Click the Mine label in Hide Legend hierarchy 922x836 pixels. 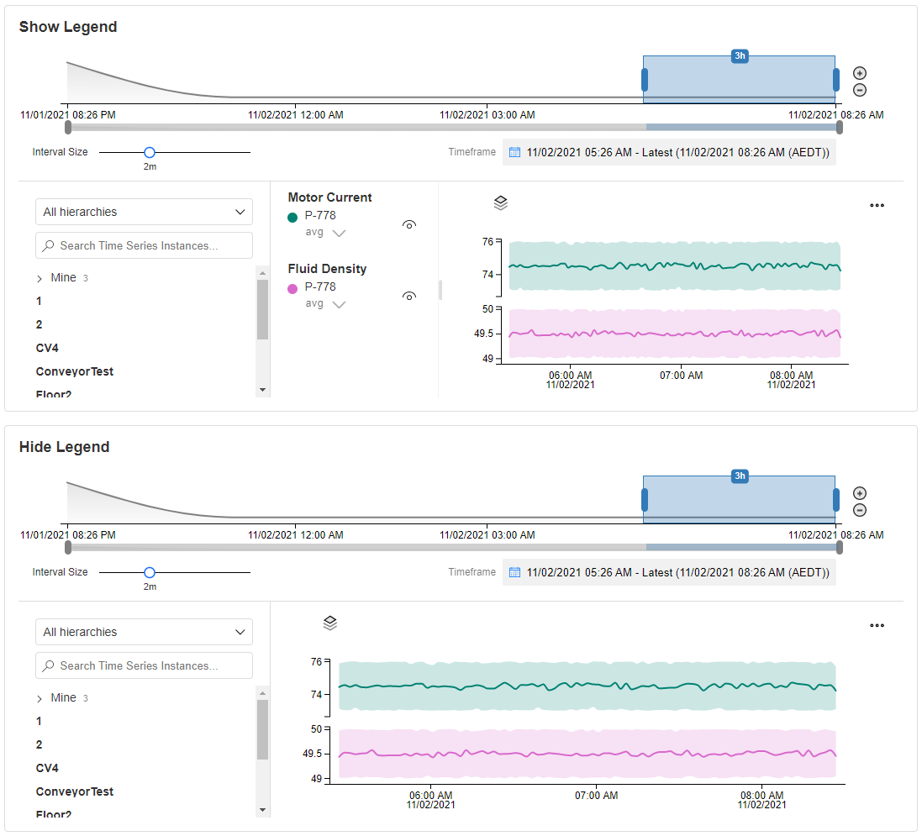coord(64,698)
